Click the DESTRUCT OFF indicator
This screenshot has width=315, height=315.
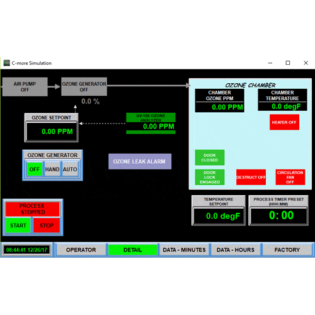(251, 177)
